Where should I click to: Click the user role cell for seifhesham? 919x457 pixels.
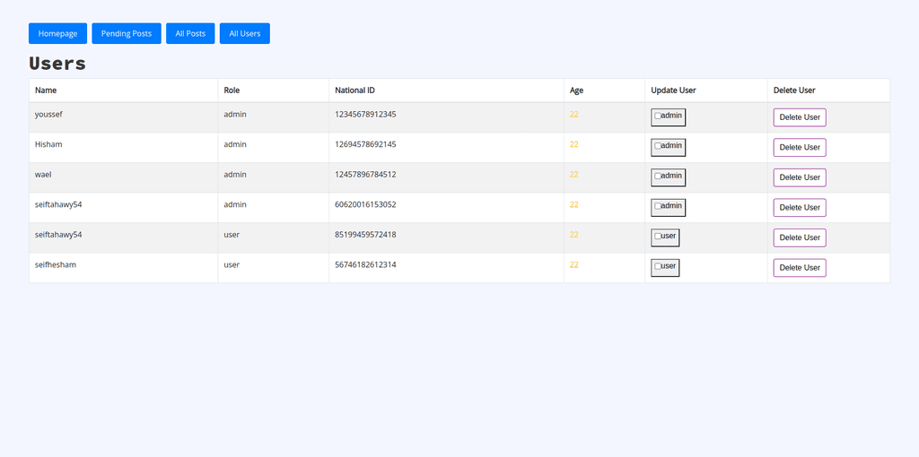232,264
